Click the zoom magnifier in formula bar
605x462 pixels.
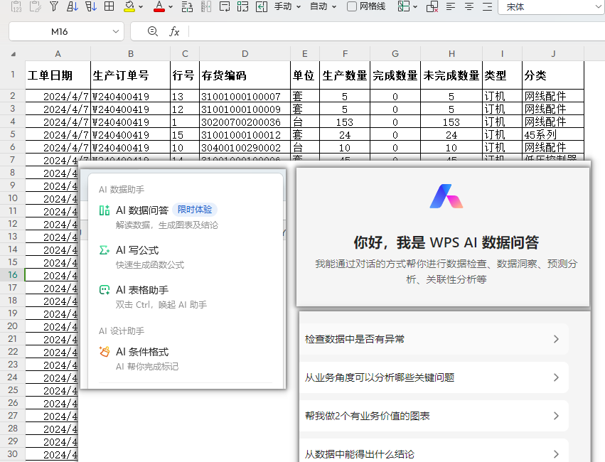point(153,31)
